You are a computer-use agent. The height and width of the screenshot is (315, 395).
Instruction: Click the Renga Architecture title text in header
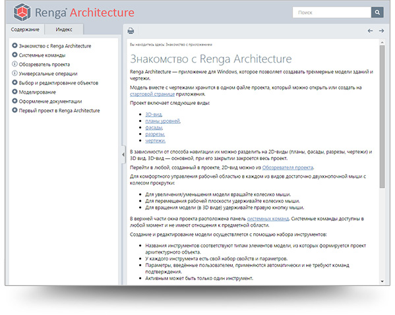point(84,13)
